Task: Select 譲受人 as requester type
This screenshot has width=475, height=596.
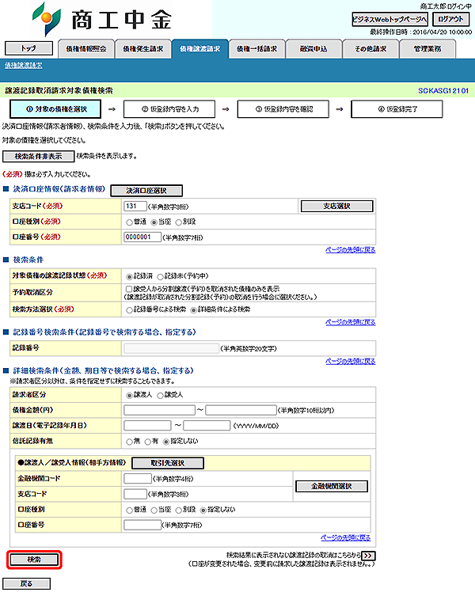Action: pyautogui.click(x=161, y=396)
